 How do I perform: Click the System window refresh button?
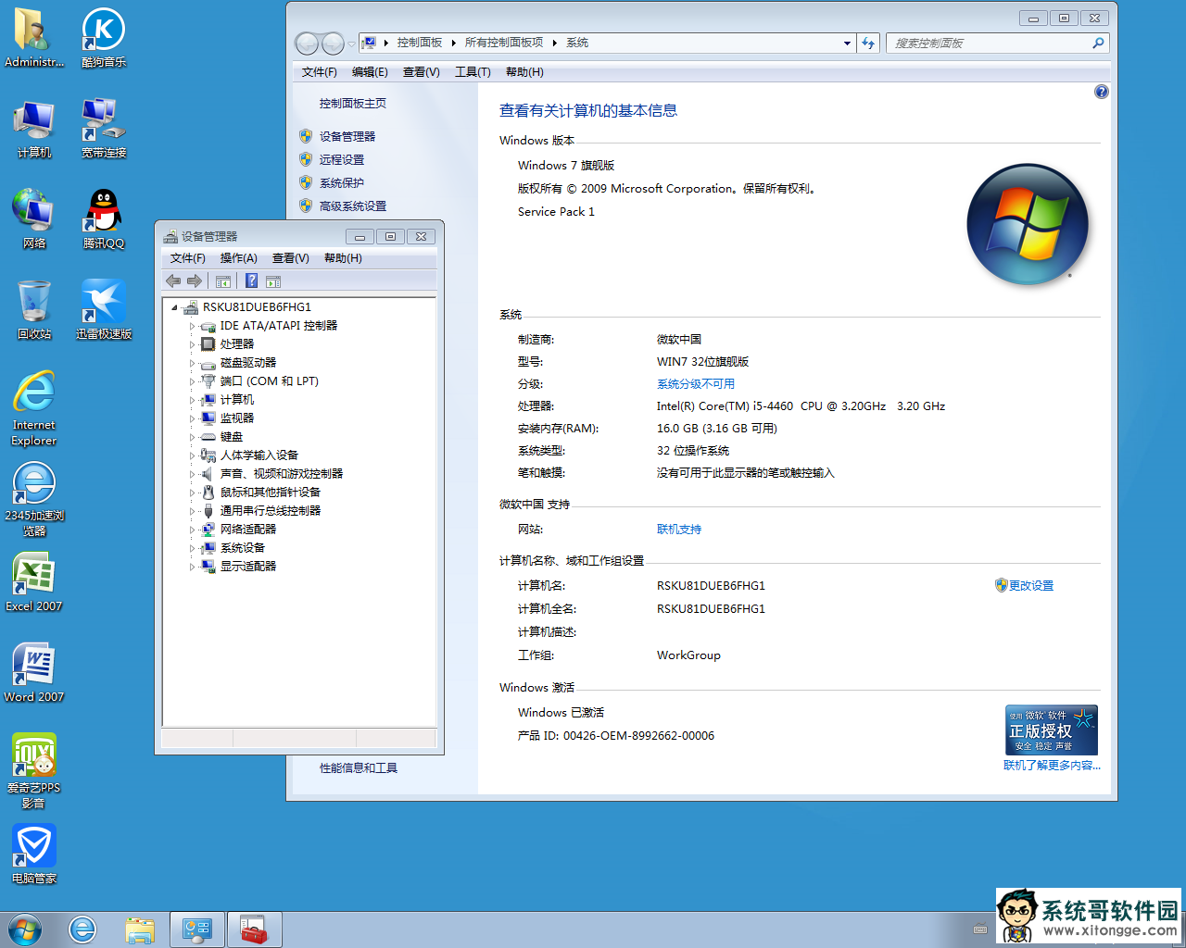(868, 43)
